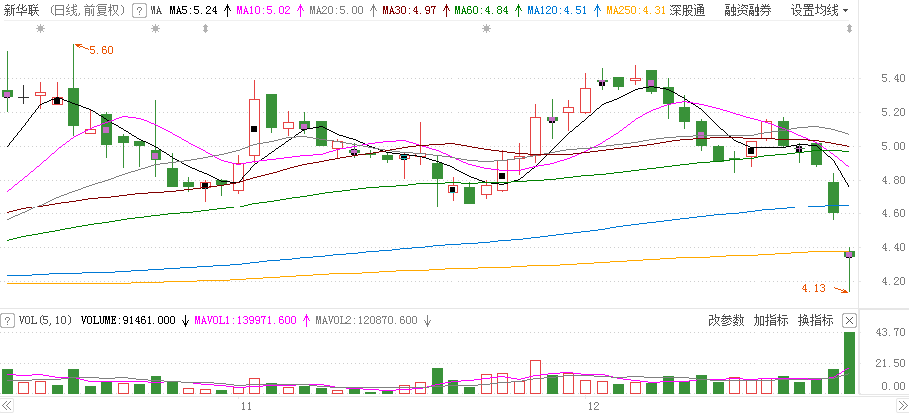Click the month 12 timeline label

click(x=593, y=406)
